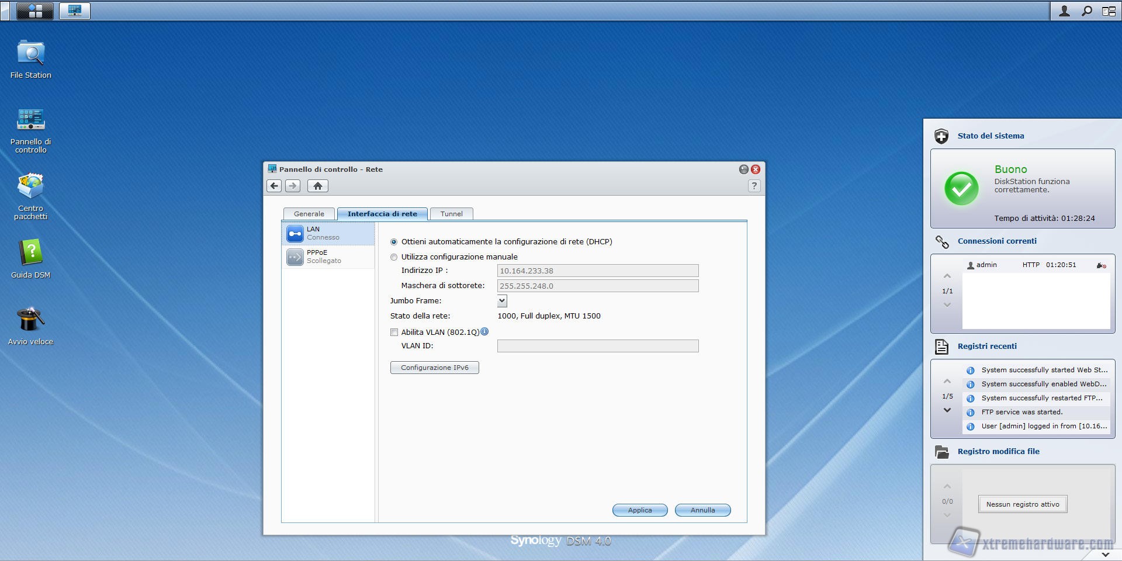The height and width of the screenshot is (561, 1122).
Task: Select PPPoE interface in list
Action: tap(328, 257)
